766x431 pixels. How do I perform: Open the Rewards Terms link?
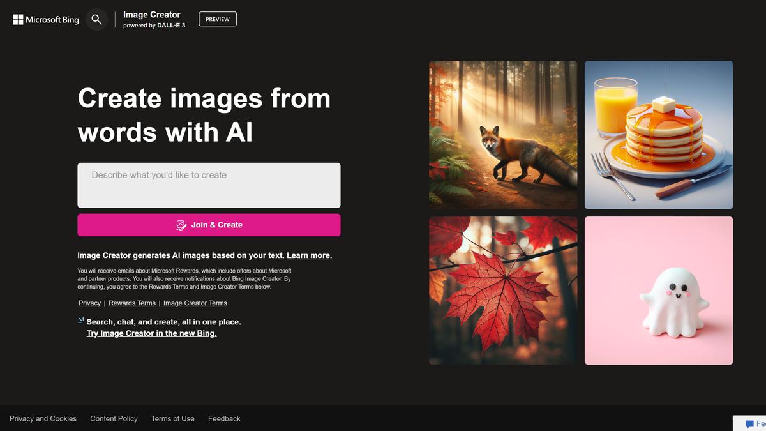click(132, 303)
